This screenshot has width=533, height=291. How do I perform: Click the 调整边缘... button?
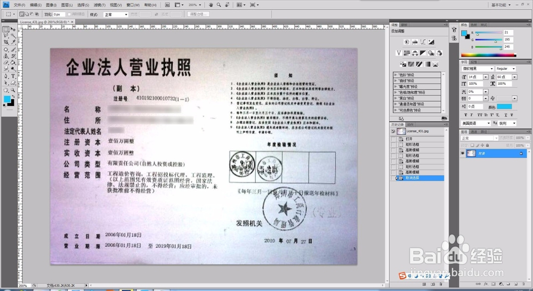point(198,14)
